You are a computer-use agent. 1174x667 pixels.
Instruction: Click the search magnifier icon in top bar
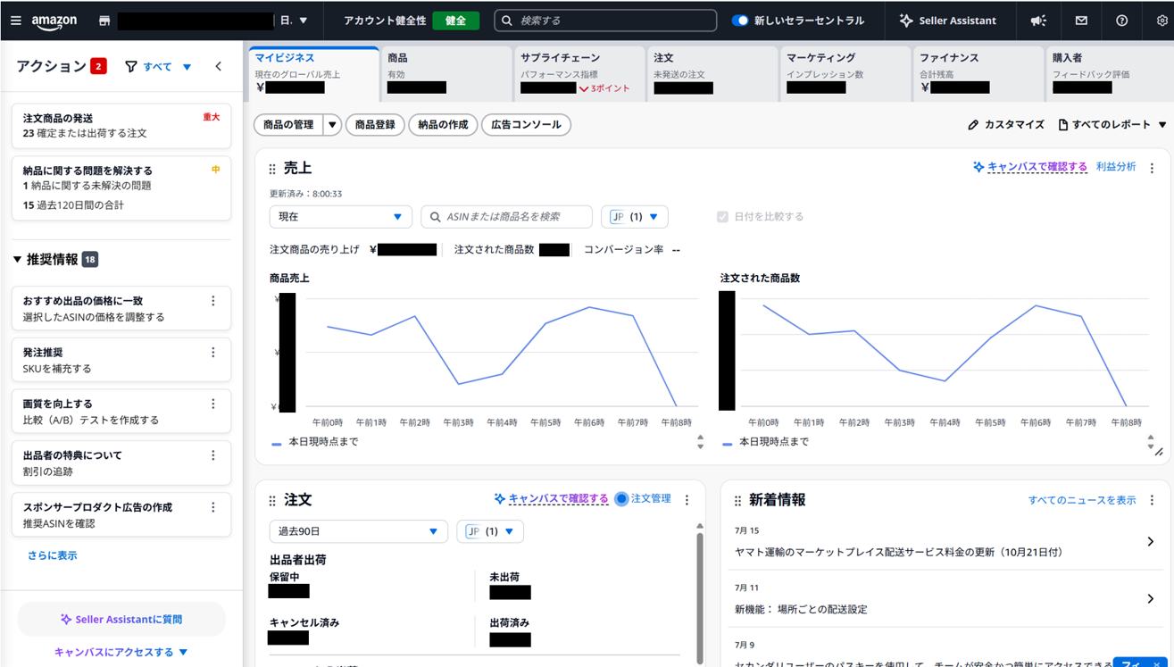pyautogui.click(x=507, y=21)
